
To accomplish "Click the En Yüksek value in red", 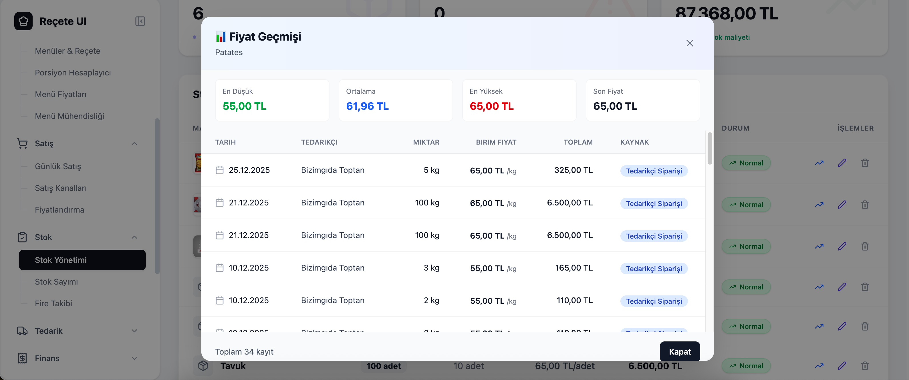I will click(x=492, y=106).
